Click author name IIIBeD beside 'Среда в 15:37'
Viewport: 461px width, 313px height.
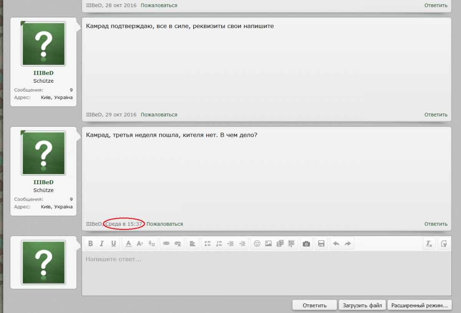tap(94, 224)
